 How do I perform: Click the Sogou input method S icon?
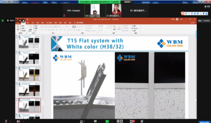pos(183,13)
